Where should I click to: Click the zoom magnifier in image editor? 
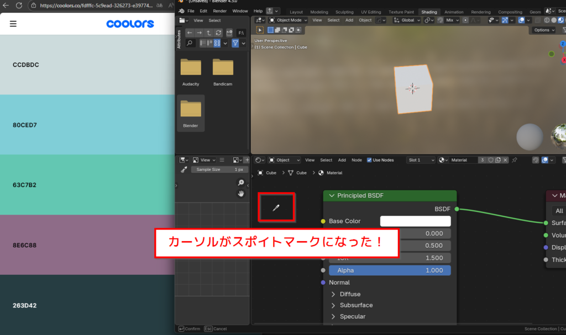(x=240, y=183)
